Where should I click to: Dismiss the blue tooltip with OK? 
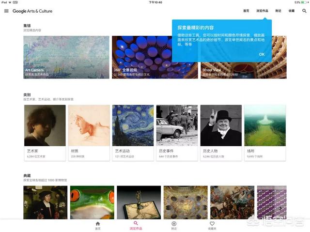[x=262, y=54]
